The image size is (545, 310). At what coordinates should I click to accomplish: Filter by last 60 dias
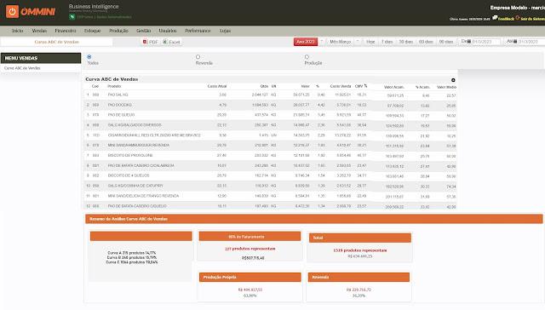[426, 42]
